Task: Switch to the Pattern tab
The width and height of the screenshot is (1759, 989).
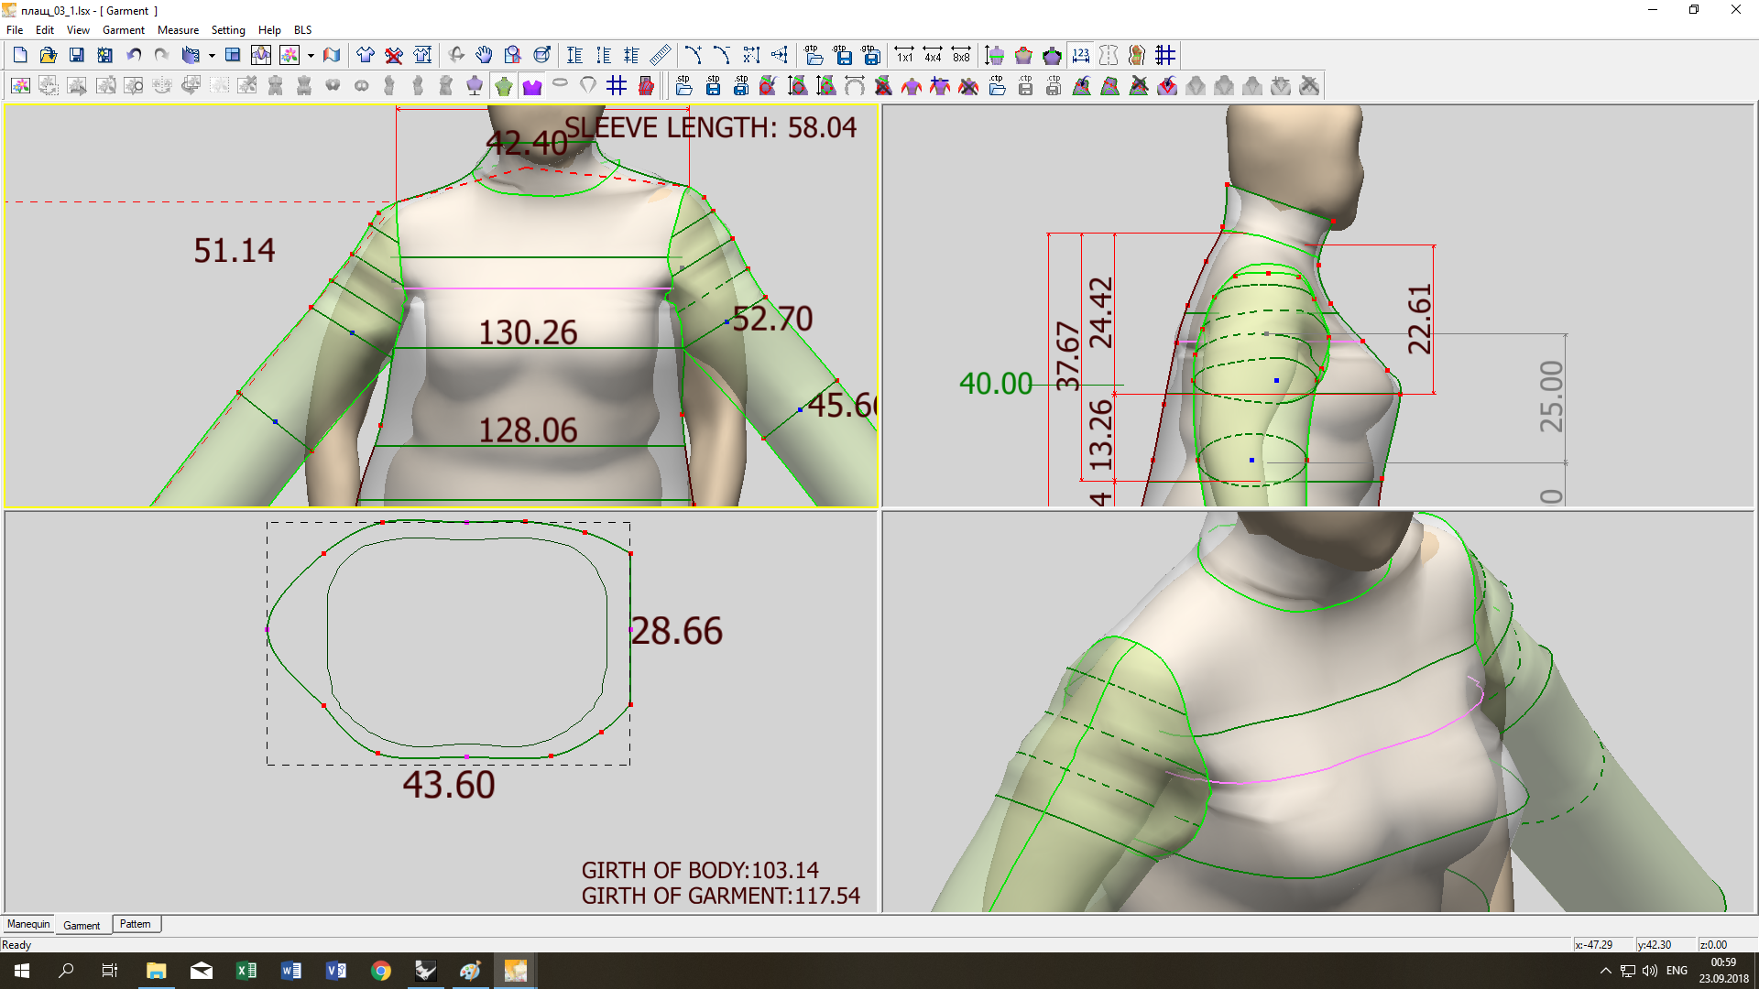Action: (x=136, y=924)
